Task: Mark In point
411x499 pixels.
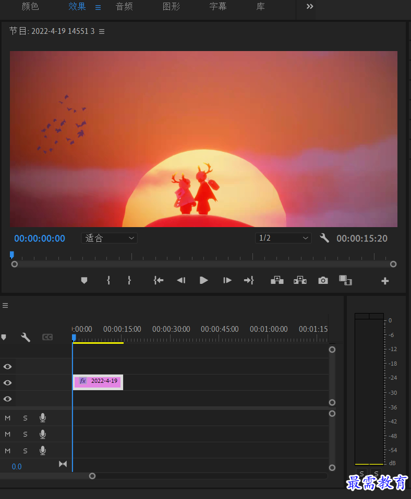Action: (x=108, y=280)
